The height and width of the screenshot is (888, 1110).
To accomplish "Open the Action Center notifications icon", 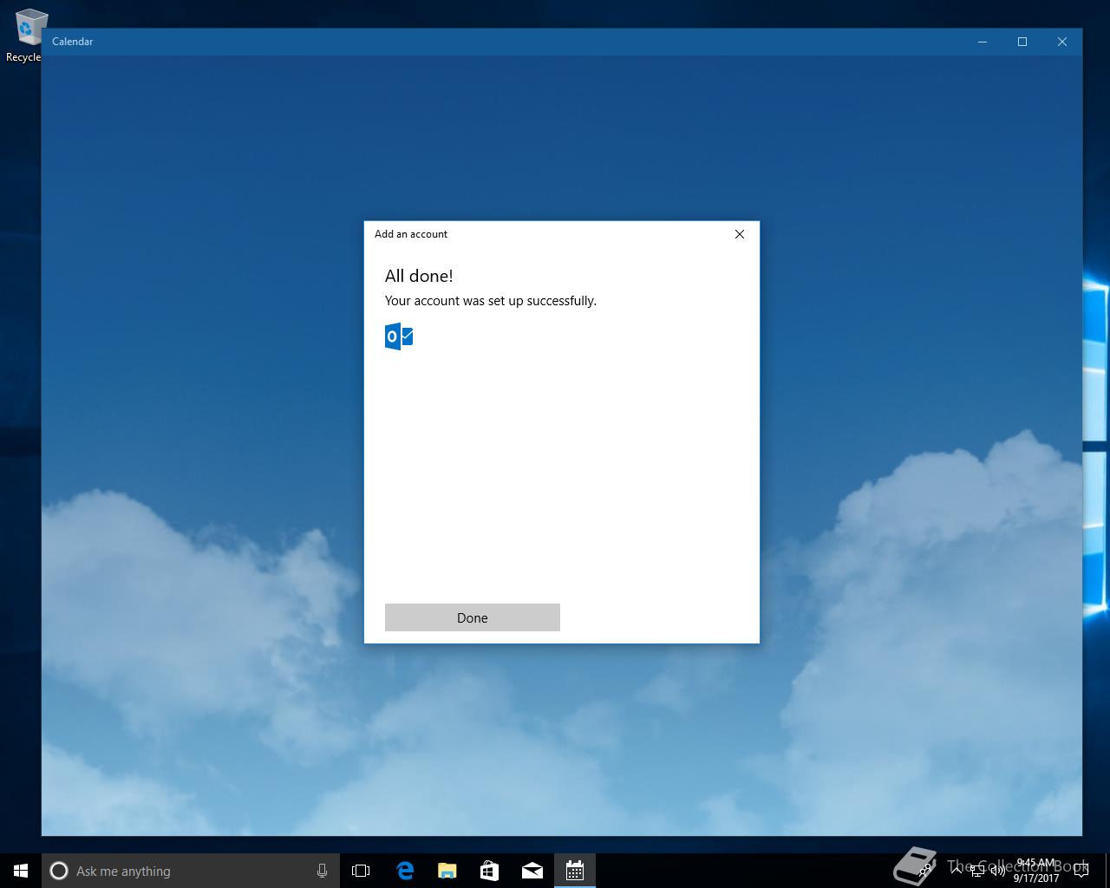I will 1081,871.
